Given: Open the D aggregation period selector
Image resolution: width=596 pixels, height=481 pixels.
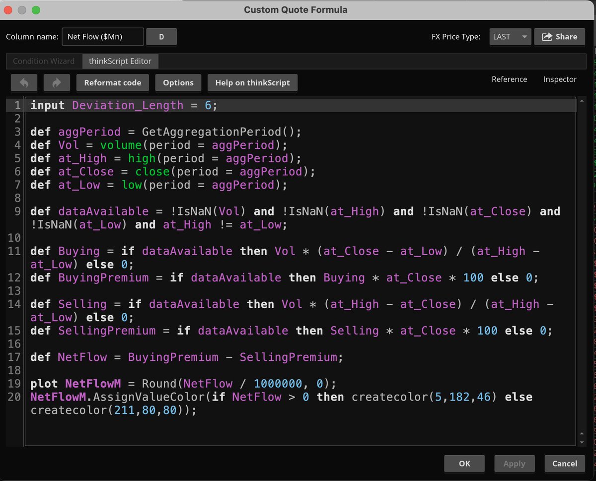Looking at the screenshot, I should coord(161,37).
